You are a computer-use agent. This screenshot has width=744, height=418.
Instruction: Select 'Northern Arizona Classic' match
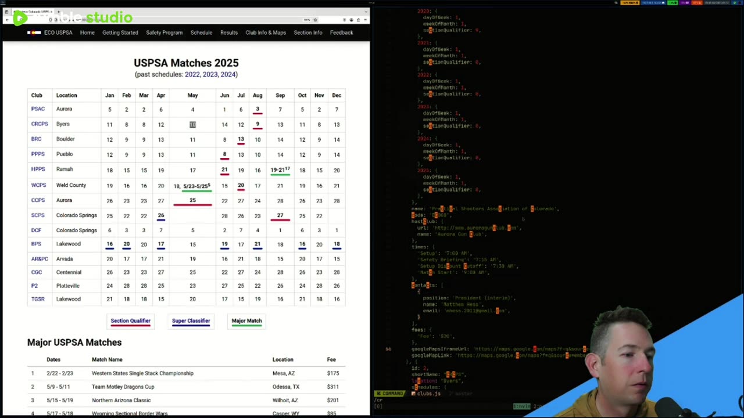click(x=121, y=400)
